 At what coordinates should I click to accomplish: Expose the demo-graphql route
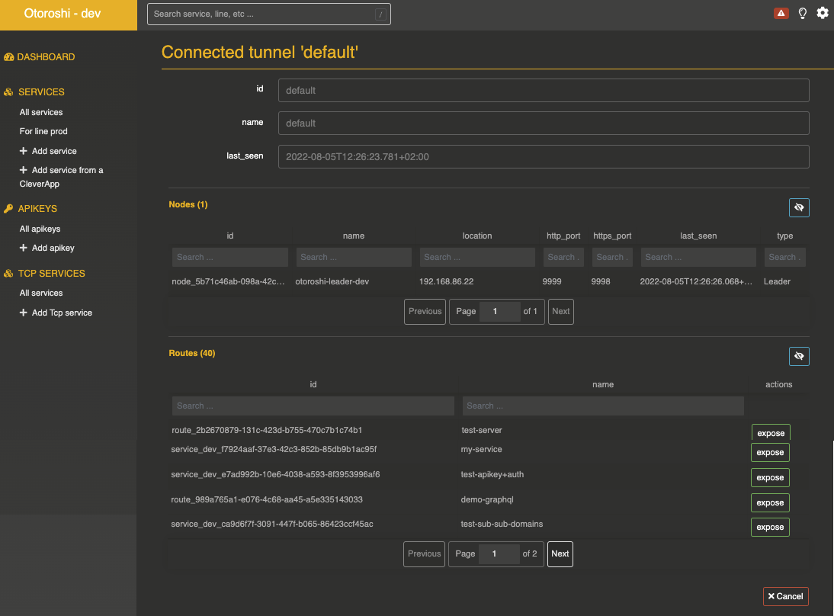[770, 502]
